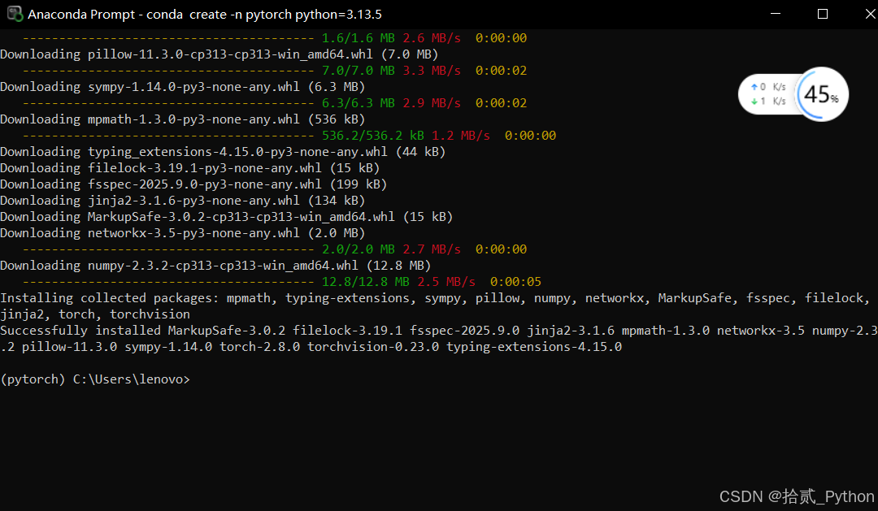Click the '536.2/536.2 kB' progress value
878x511 pixels.
(373, 136)
